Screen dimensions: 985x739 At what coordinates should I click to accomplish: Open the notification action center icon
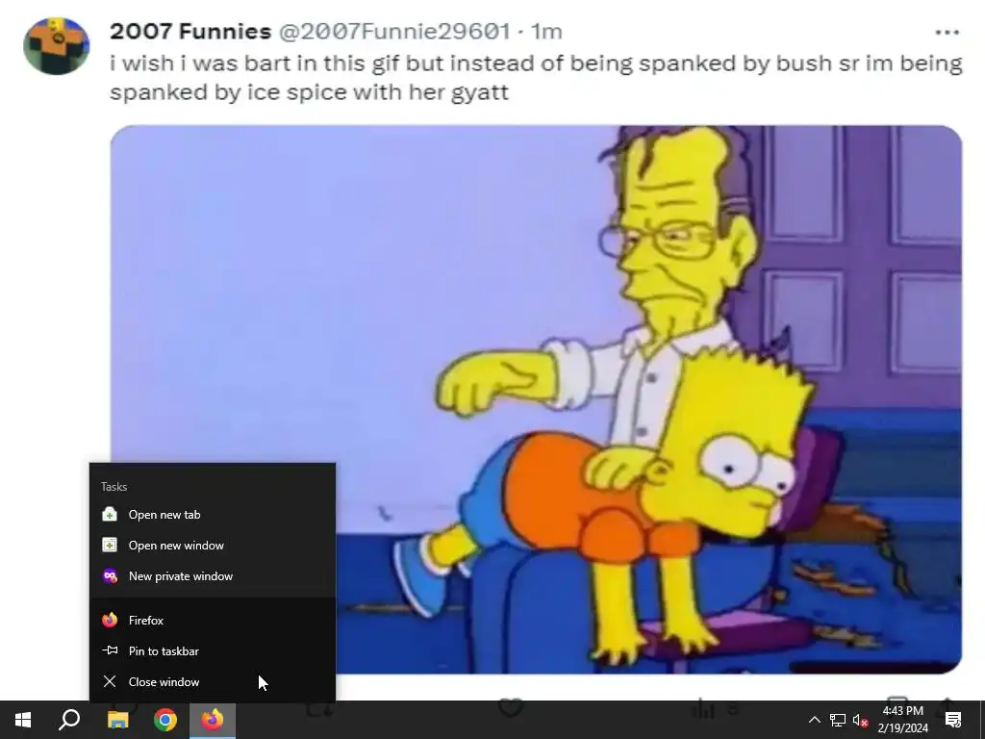(953, 720)
